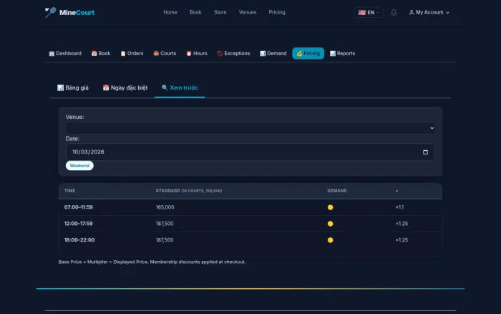Open Book in top navigation
The image size is (501, 314).
point(195,12)
